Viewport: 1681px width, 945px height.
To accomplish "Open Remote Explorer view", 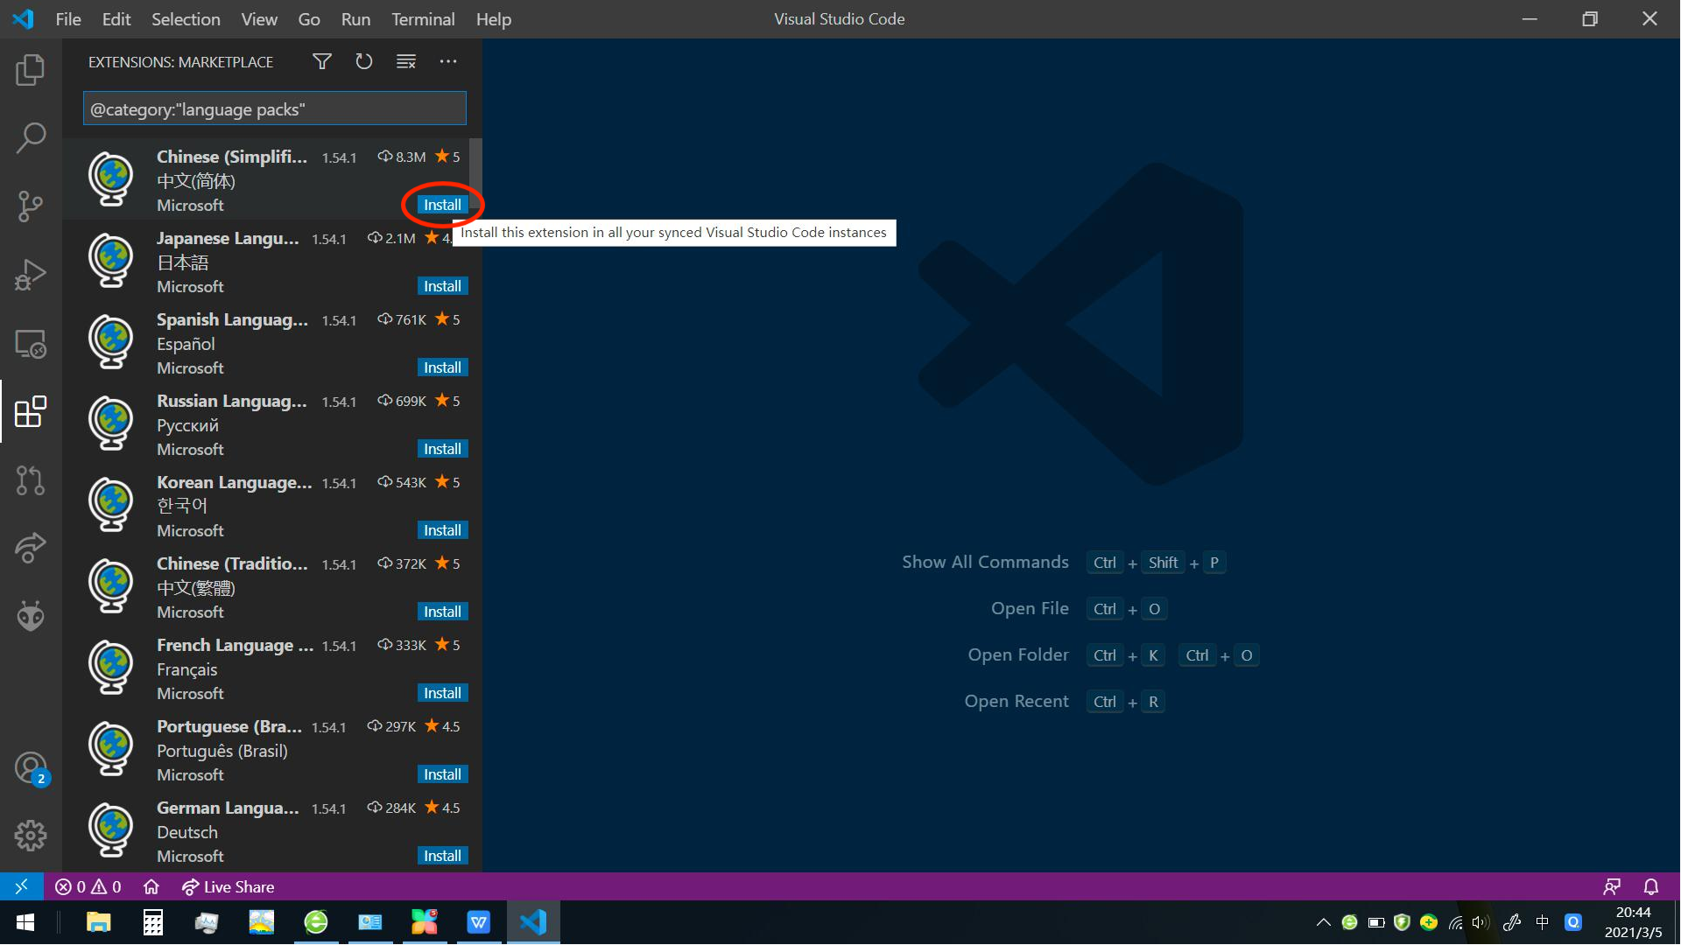I will [31, 344].
